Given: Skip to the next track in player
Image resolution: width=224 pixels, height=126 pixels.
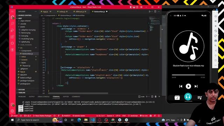Looking at the screenshot, I should 196,86.
